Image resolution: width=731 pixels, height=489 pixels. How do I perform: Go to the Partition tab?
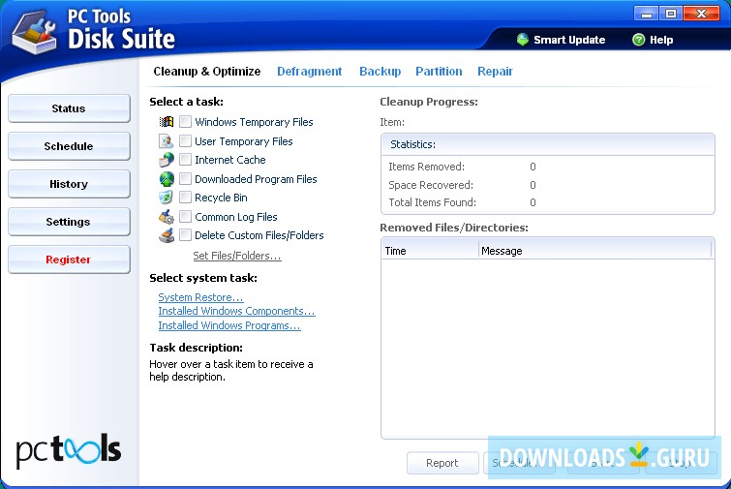[x=439, y=72]
